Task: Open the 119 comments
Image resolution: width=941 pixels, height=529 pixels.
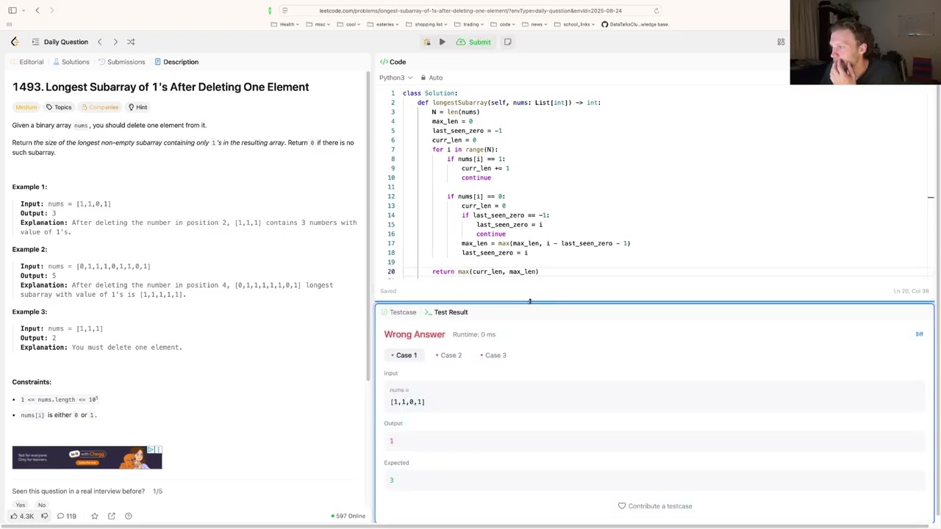Action: coord(66,516)
